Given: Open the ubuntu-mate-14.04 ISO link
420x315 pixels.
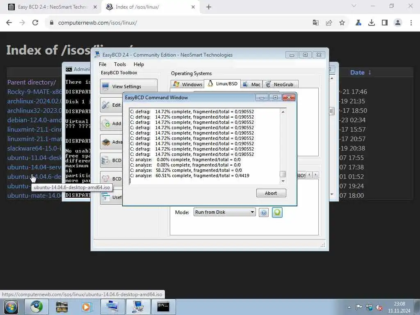Looking at the screenshot, I should (34, 195).
